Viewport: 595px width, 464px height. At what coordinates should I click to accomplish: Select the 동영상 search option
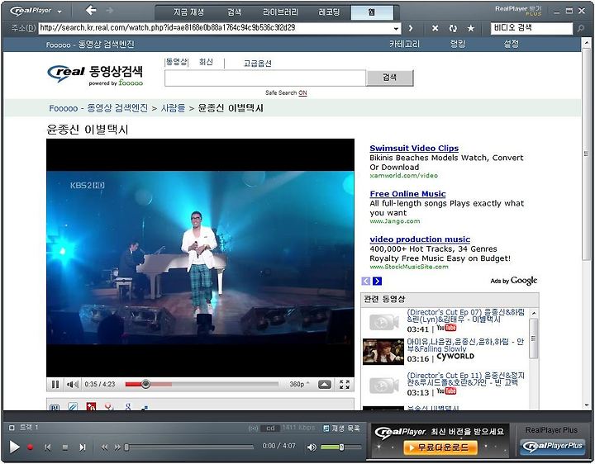tap(177, 62)
